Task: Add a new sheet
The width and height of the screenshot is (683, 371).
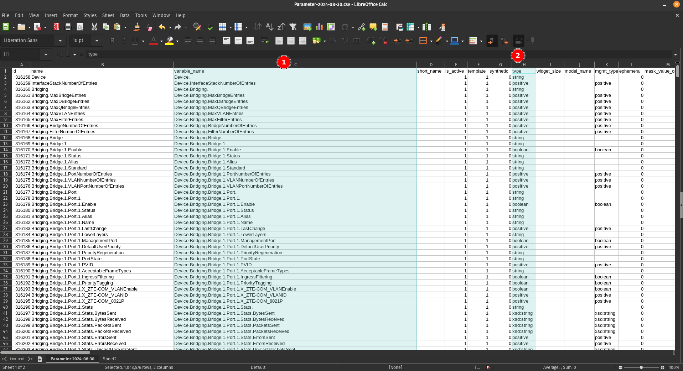Action: 40,359
